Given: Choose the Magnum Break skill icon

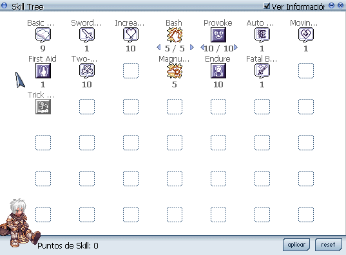Looking at the screenshot, I should pyautogui.click(x=175, y=71).
